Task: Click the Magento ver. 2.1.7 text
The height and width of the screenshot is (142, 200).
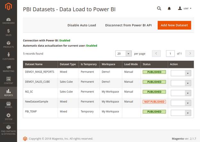Action: pos(184,138)
